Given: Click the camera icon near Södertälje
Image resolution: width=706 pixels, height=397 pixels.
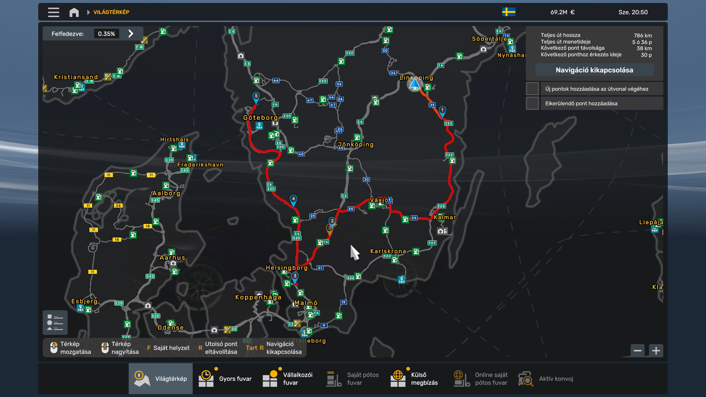Looking at the screenshot, I should (x=484, y=49).
